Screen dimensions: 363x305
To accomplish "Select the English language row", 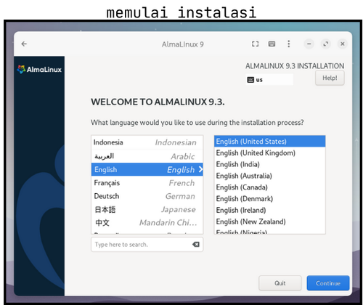I will tap(147, 169).
